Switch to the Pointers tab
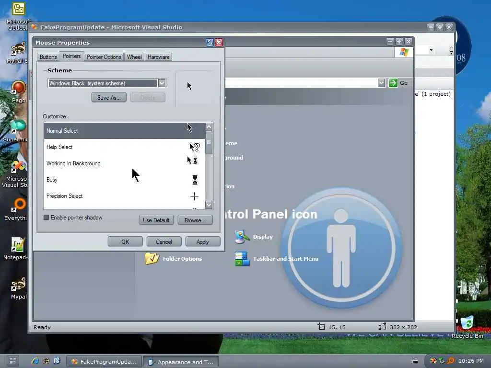 (x=72, y=57)
